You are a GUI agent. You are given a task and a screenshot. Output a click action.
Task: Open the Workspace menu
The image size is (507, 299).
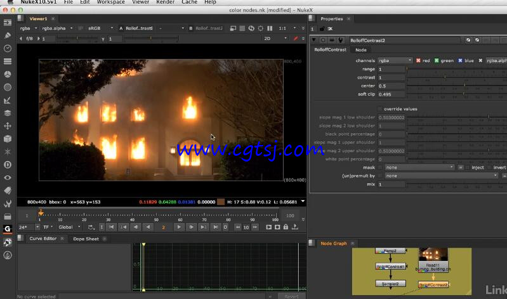[111, 3]
